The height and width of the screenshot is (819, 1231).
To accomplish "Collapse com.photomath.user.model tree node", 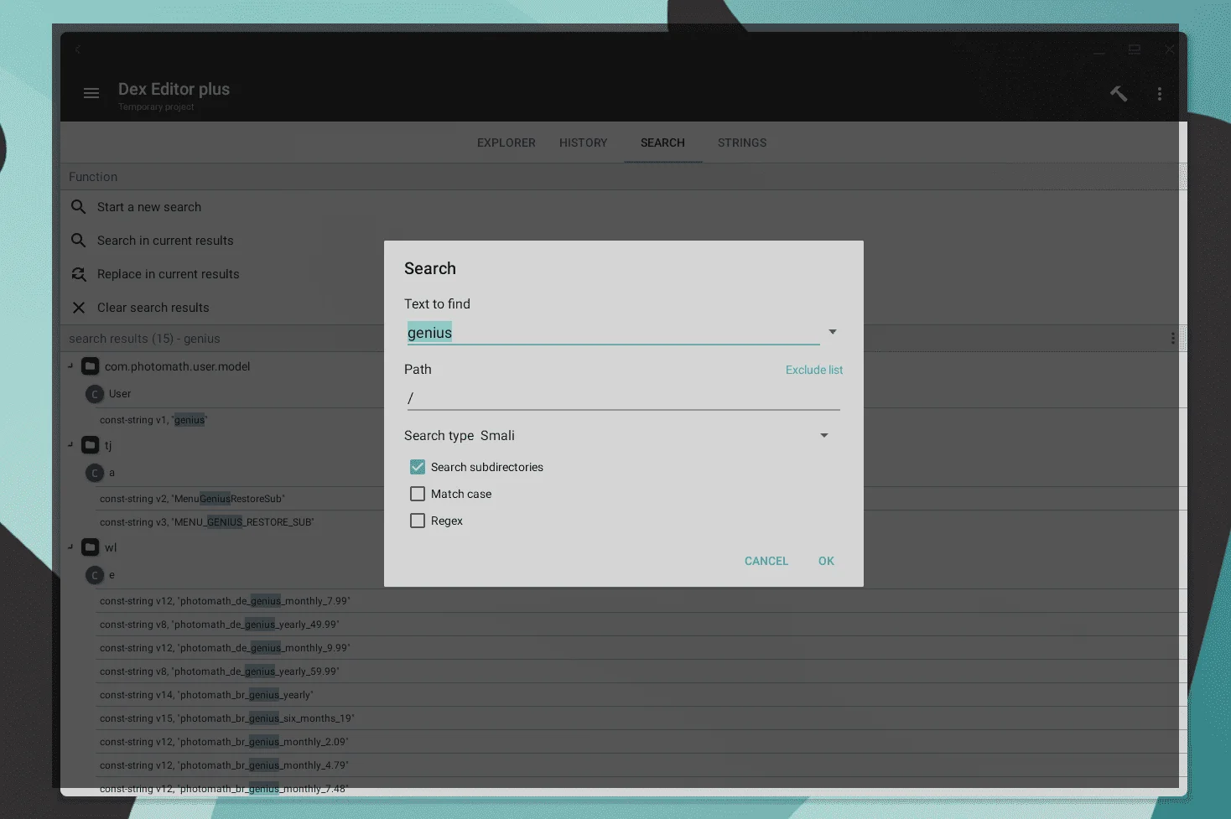I will coord(70,366).
